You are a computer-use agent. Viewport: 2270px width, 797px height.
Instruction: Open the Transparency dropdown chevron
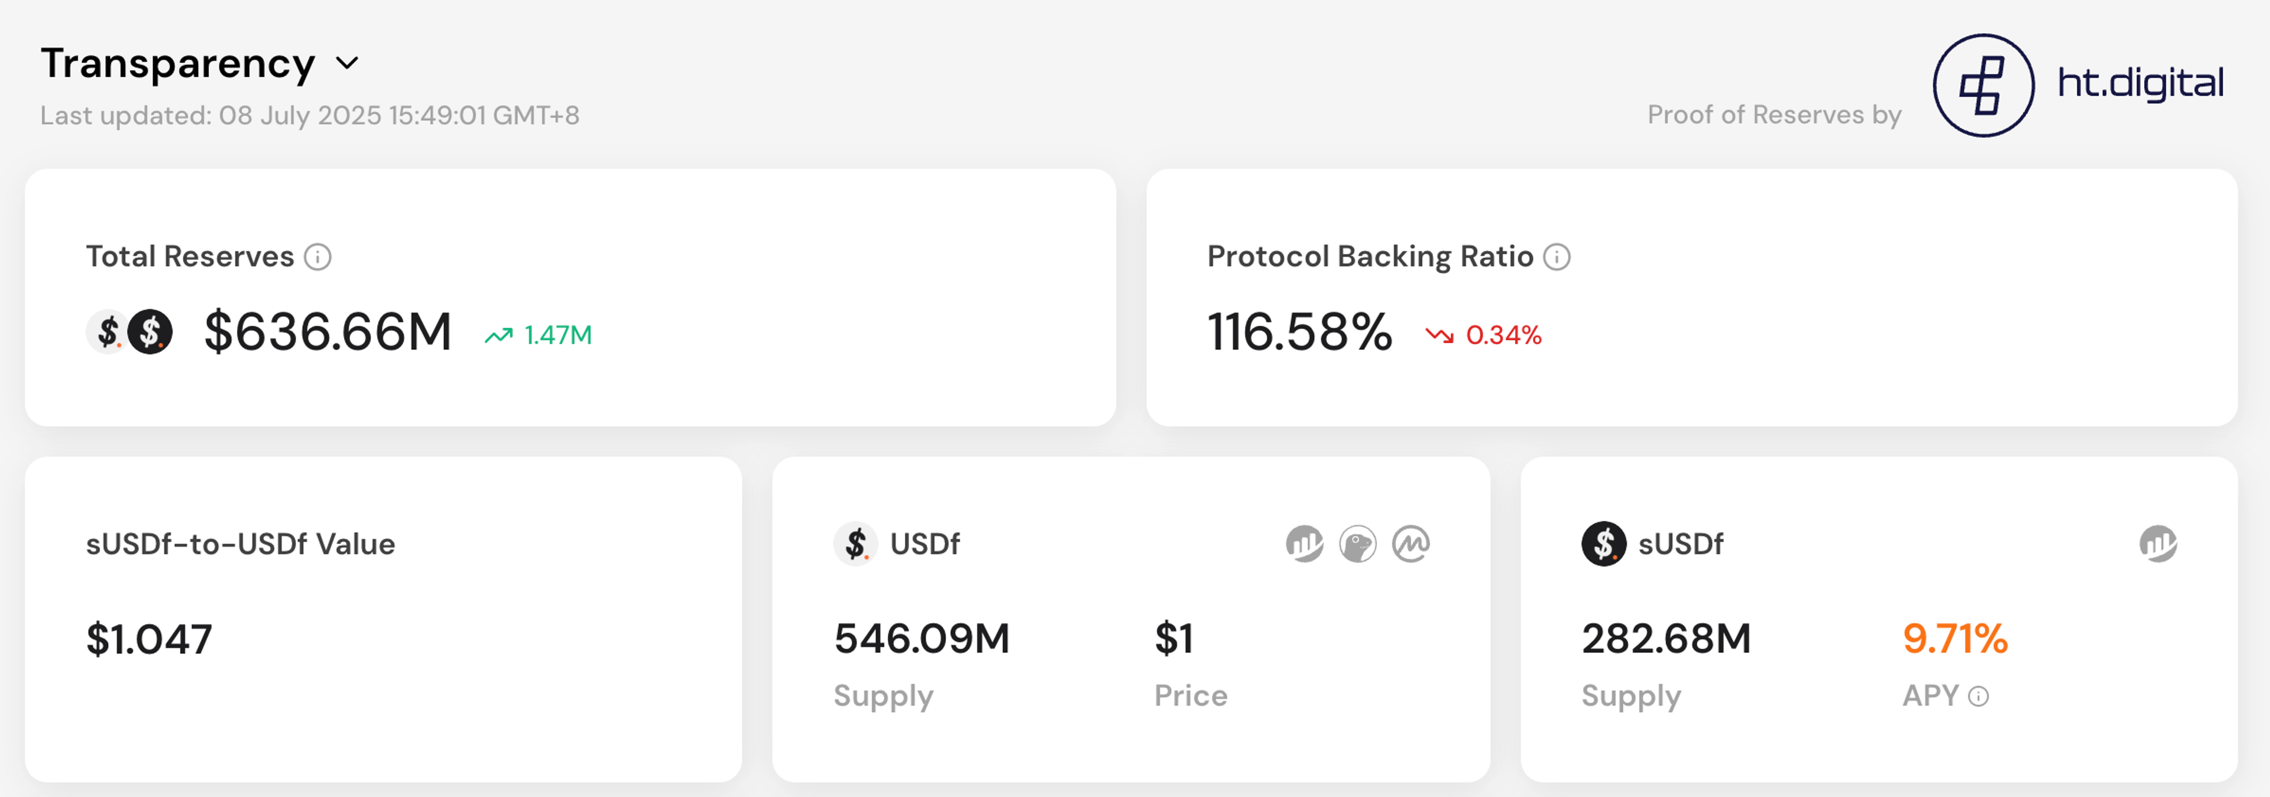coord(347,63)
